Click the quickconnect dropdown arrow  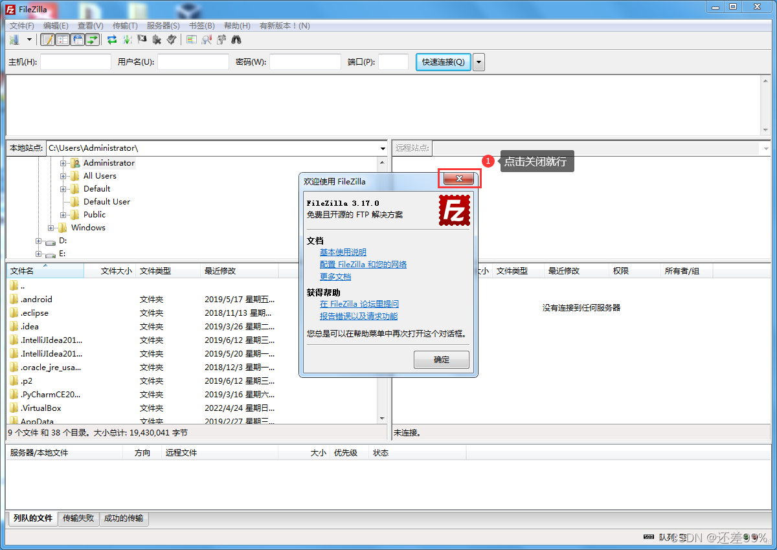[x=477, y=61]
